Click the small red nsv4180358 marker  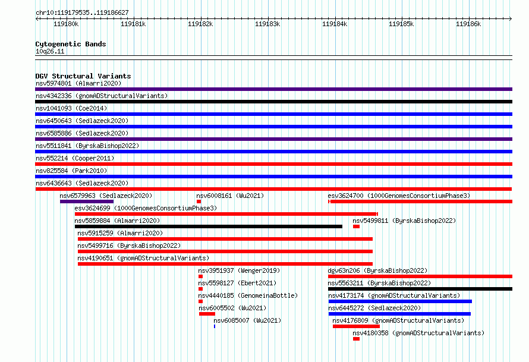(356, 339)
